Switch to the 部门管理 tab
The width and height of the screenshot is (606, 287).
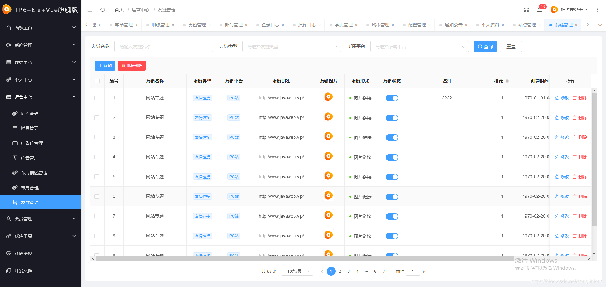coord(234,25)
